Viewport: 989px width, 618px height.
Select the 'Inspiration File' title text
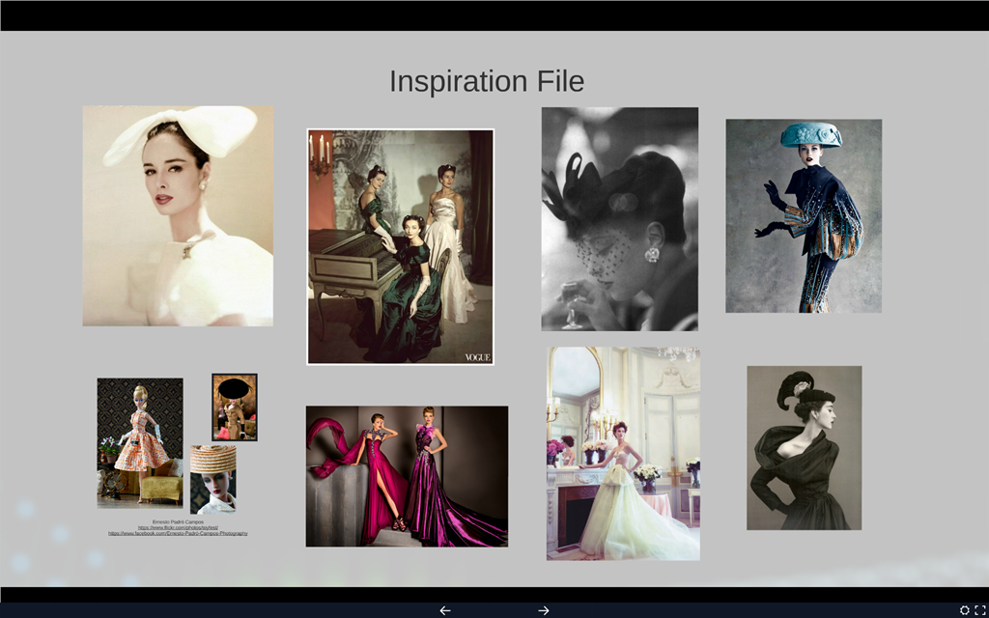[486, 81]
